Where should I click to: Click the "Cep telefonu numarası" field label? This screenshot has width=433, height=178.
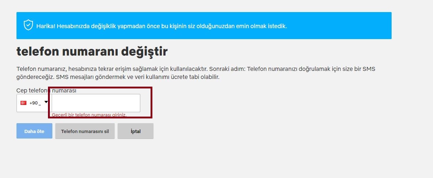click(x=47, y=91)
